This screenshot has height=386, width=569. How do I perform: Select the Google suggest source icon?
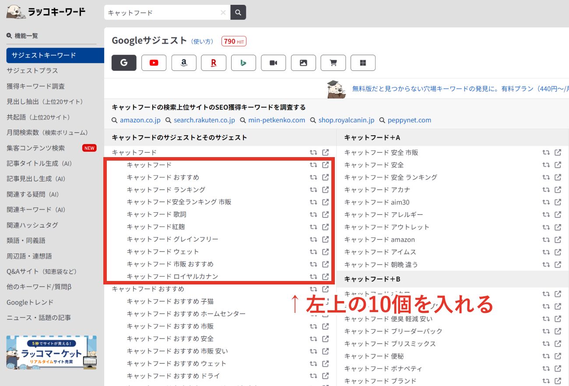[124, 63]
